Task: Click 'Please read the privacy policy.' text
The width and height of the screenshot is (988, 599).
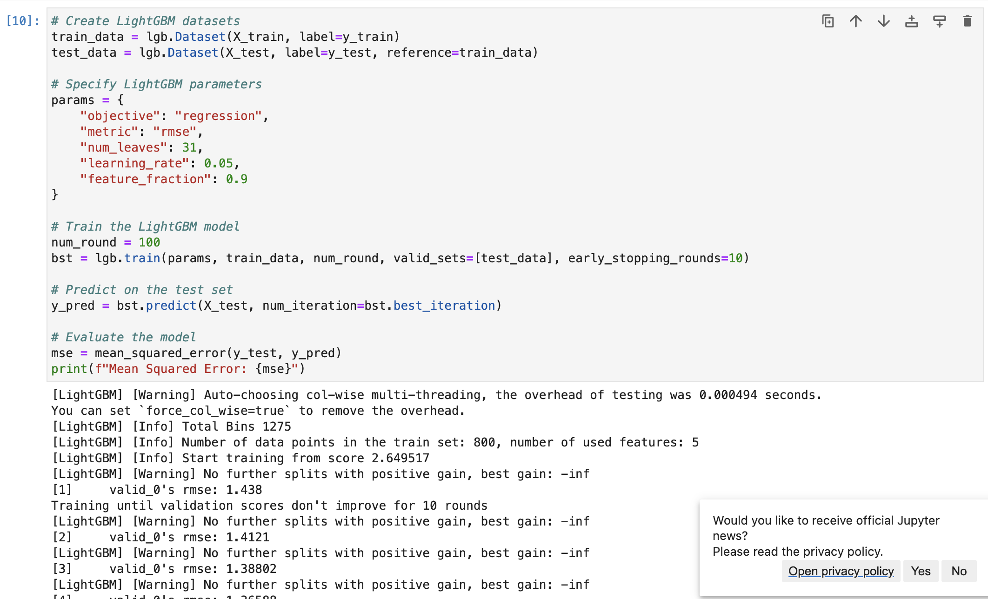Action: click(x=798, y=552)
